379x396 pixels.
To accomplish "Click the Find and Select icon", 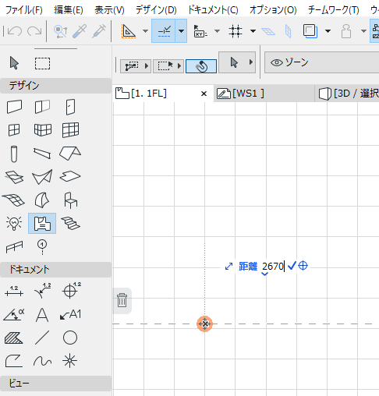I will [x=61, y=31].
